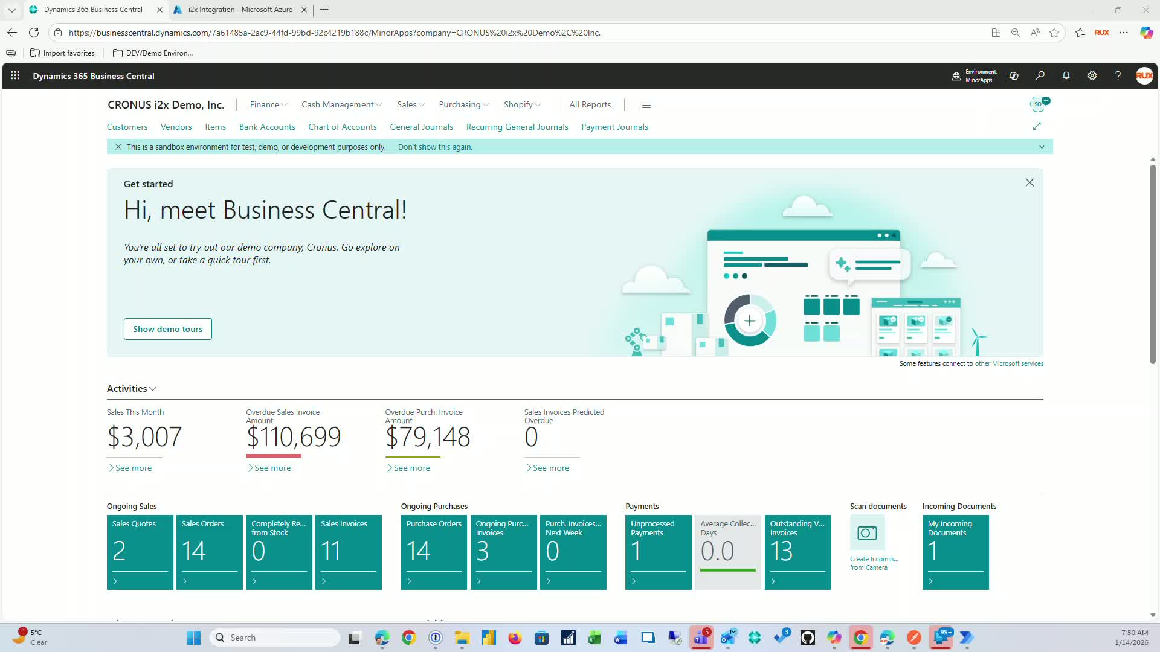Screen dimensions: 1160x652
Task: Open the notifications bell
Action: (x=1066, y=76)
